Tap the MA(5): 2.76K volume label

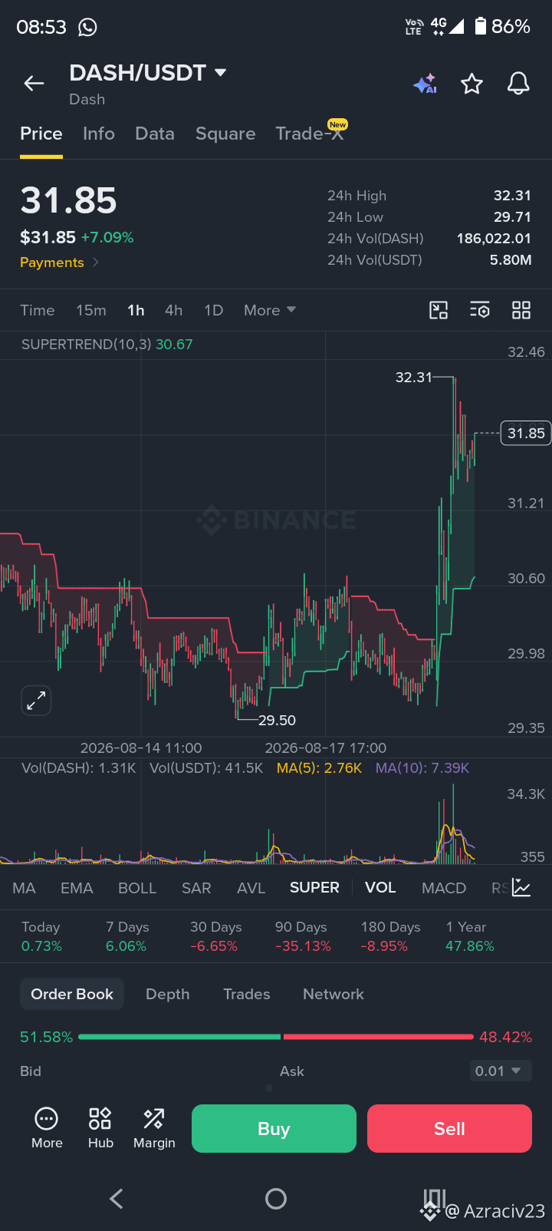click(319, 767)
